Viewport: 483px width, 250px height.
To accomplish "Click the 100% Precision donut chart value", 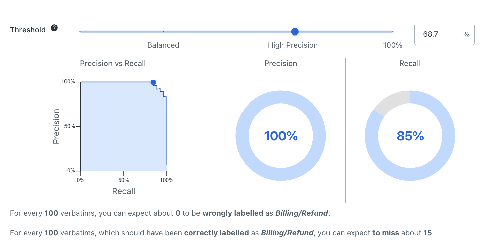I will pos(281,136).
